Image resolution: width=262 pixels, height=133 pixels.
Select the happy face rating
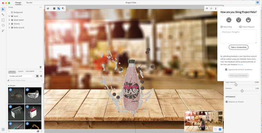[248, 20]
